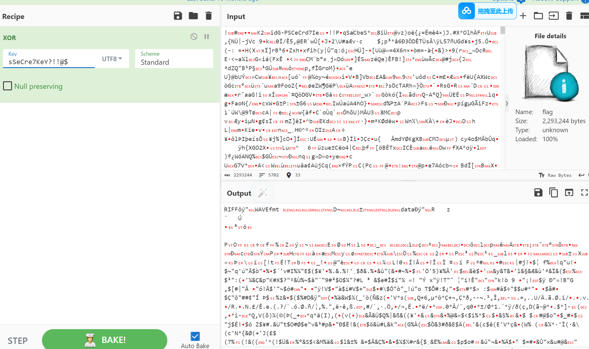The width and height of the screenshot is (589, 349).
Task: Open the UTF8 key format dropdown
Action: pos(112,59)
